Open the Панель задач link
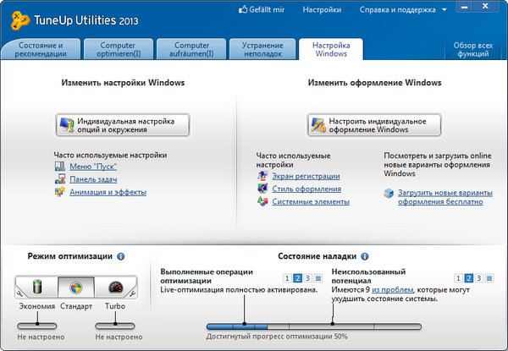Image resolution: width=508 pixels, height=351 pixels. (93, 179)
